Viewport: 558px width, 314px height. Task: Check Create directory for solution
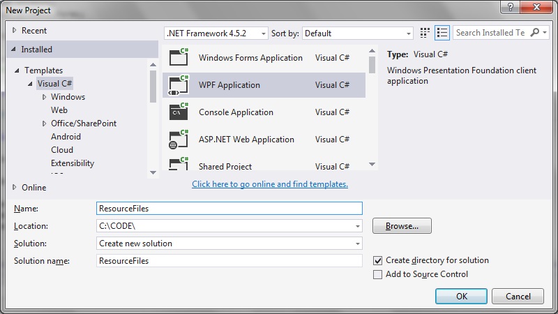377,260
